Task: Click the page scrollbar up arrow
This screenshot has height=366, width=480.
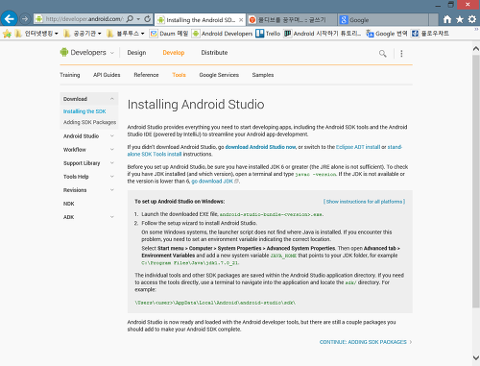Action: tap(476, 49)
